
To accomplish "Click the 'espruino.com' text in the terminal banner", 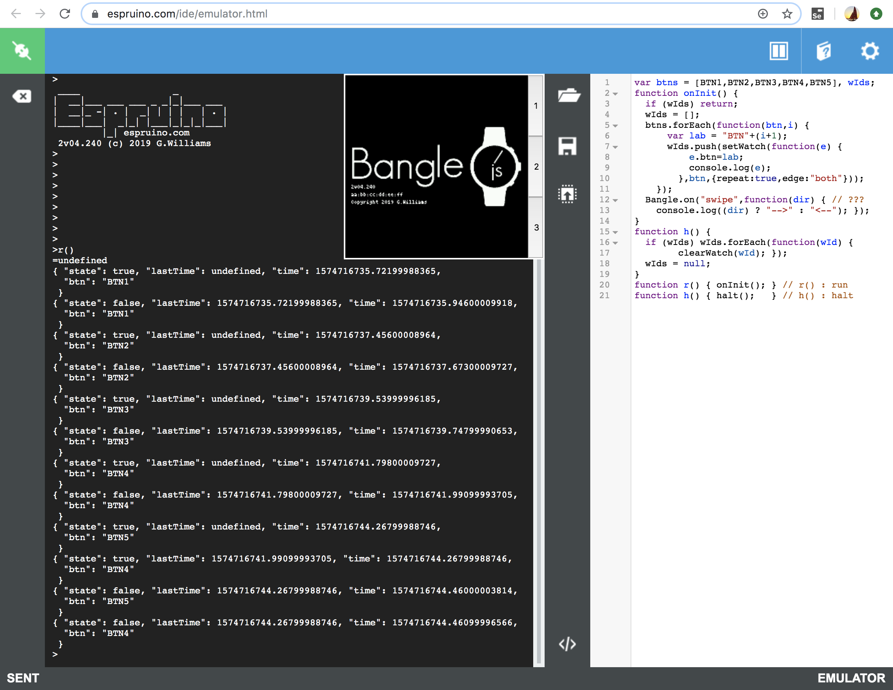I will (x=157, y=132).
